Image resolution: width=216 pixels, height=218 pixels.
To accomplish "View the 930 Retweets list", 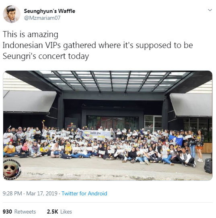I will (19, 212).
